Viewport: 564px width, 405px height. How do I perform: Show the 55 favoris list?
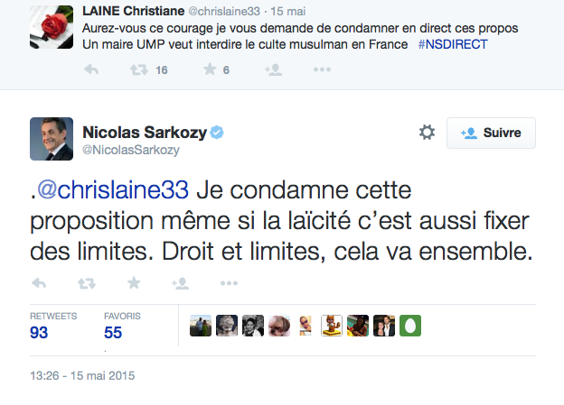click(114, 332)
